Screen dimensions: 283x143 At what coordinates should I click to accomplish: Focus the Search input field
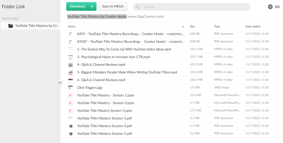point(192,7)
